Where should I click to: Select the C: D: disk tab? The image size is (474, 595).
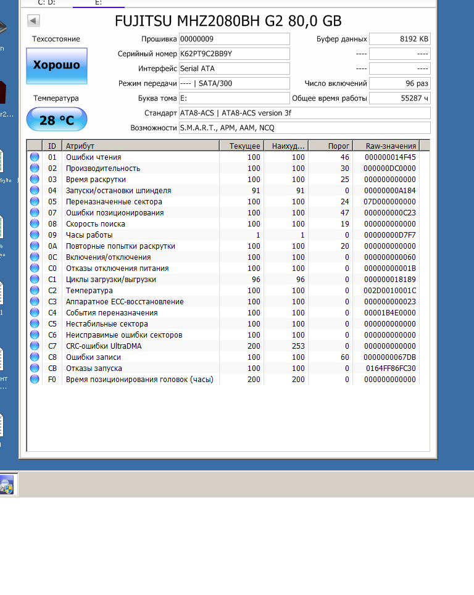(47, 3)
